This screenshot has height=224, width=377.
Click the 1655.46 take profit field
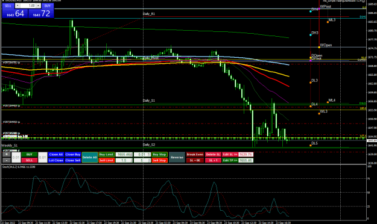[246, 160]
